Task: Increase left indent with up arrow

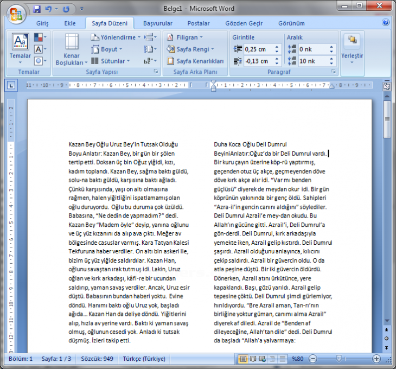Action: point(277,47)
